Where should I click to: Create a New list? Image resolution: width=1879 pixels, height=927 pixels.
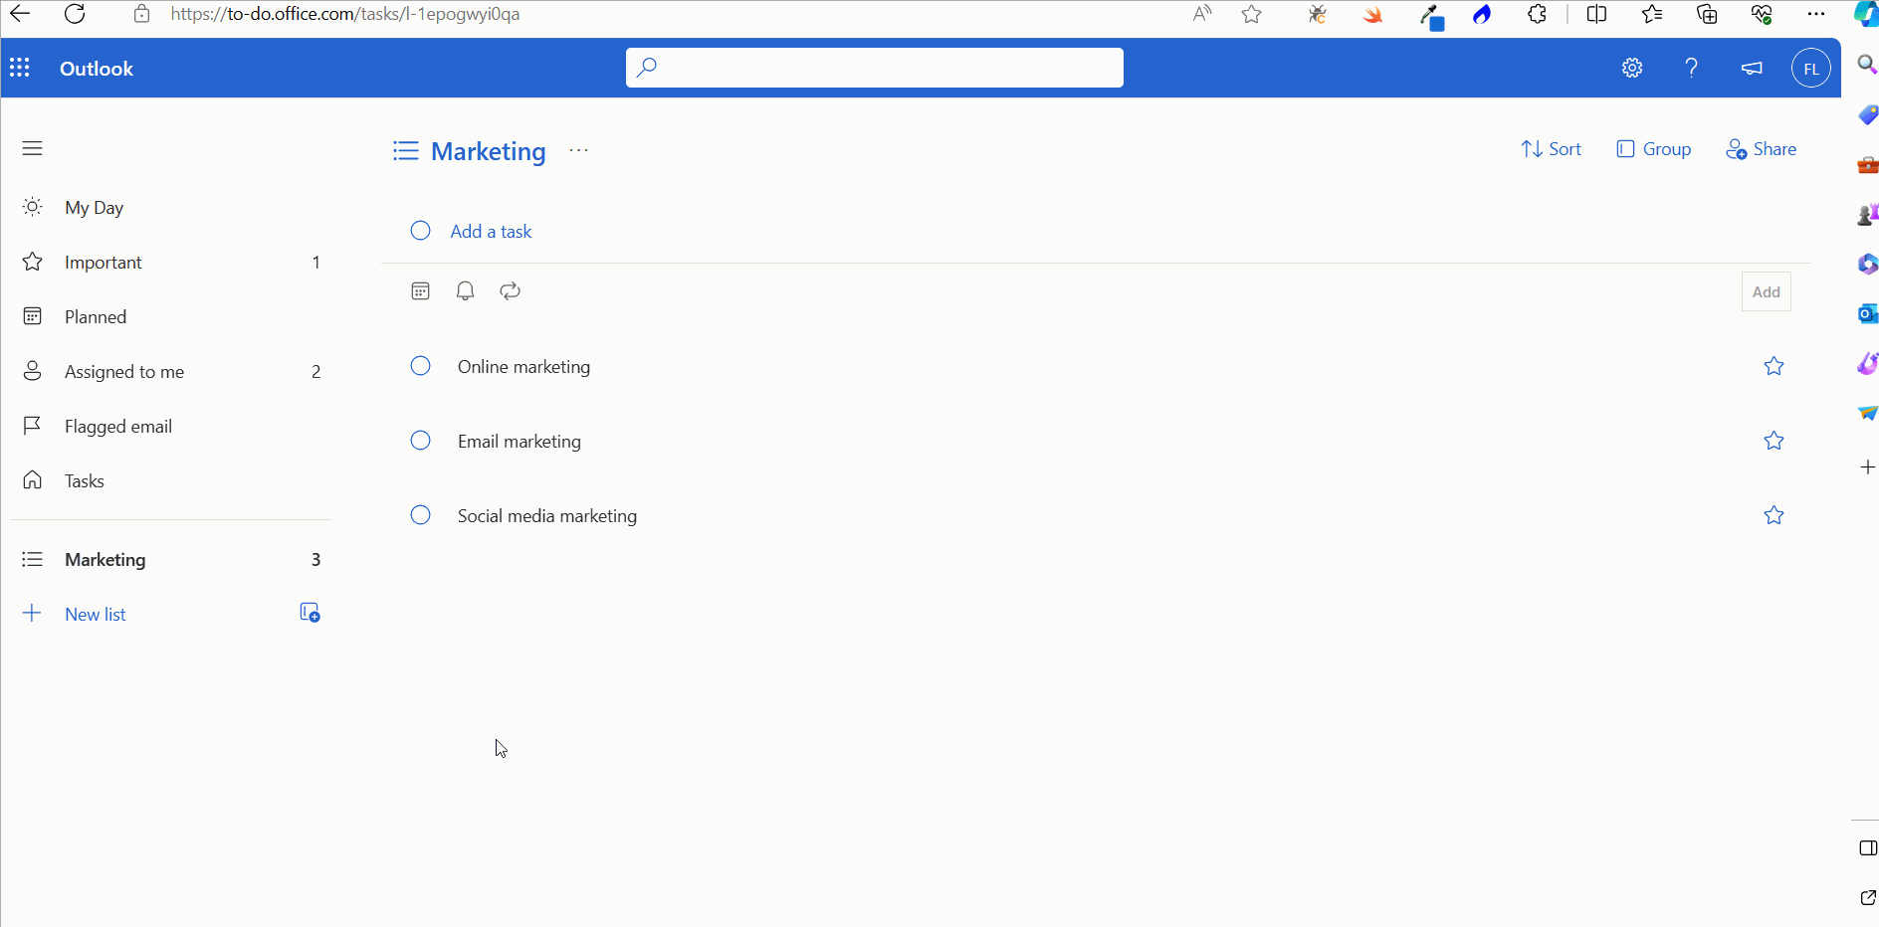point(95,613)
